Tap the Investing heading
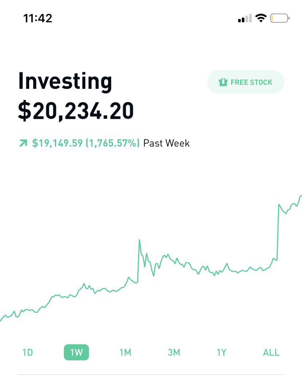 coord(65,81)
